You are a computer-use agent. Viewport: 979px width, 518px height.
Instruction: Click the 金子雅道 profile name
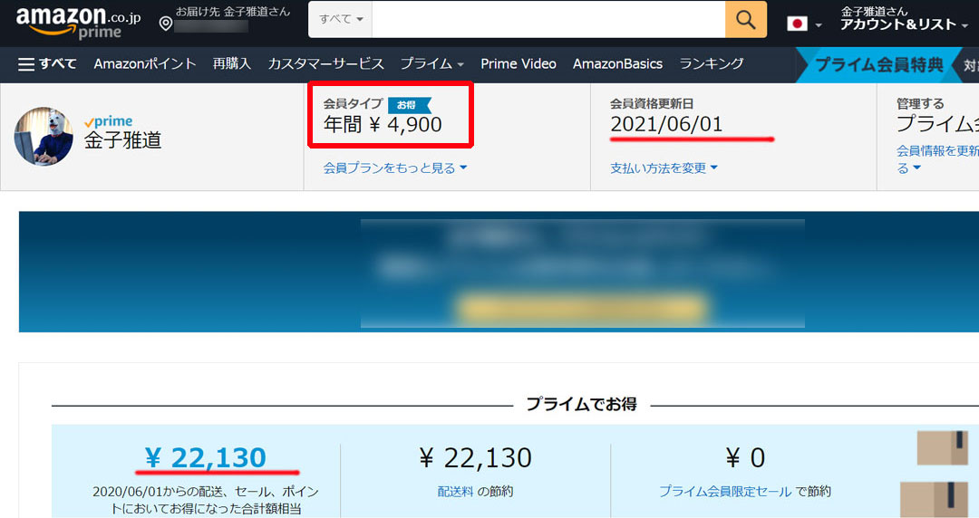[x=123, y=140]
